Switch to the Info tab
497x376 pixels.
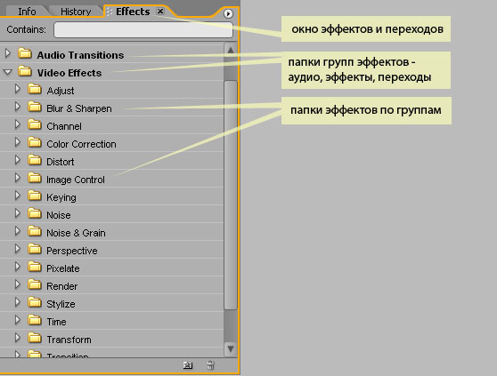point(27,12)
